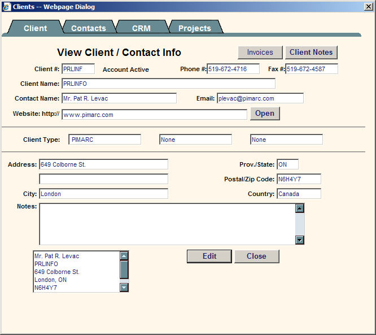Image resolution: width=376 pixels, height=335 pixels.
Task: Click the 'View Client / Contact Info' heading
Action: click(119, 53)
